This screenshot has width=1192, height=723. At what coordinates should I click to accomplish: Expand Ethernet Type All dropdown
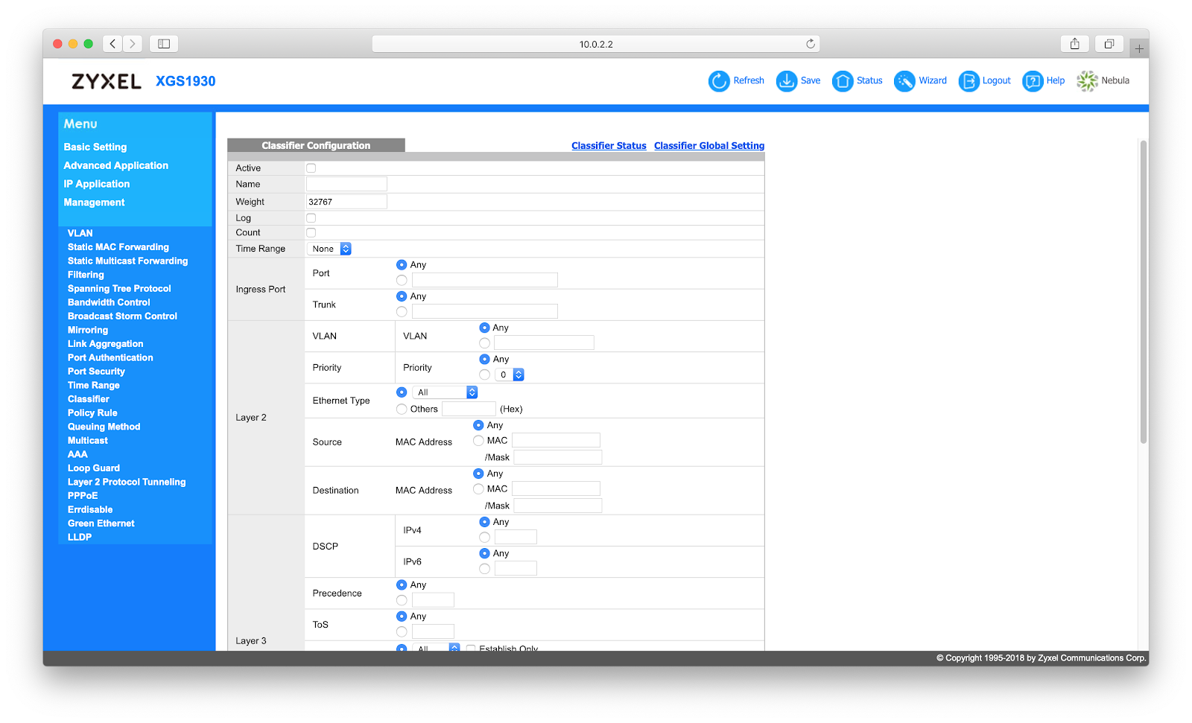pyautogui.click(x=444, y=392)
